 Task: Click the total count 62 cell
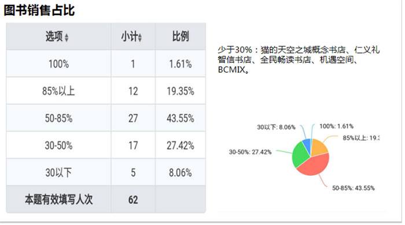[x=133, y=200]
